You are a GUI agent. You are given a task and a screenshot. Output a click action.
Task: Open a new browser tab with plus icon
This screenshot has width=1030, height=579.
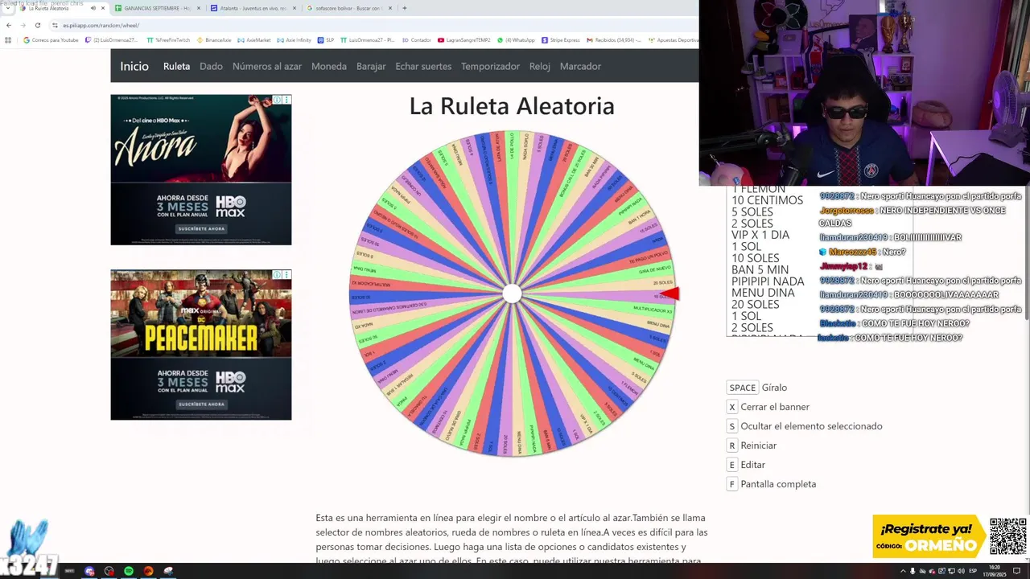404,8
